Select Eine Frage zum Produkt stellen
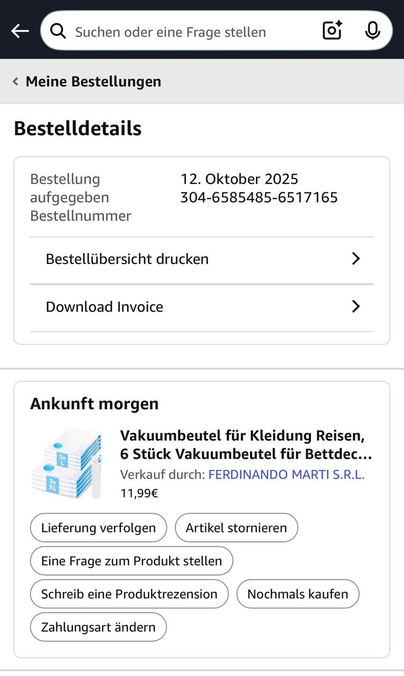Screen dimensions: 404x676 point(131,561)
